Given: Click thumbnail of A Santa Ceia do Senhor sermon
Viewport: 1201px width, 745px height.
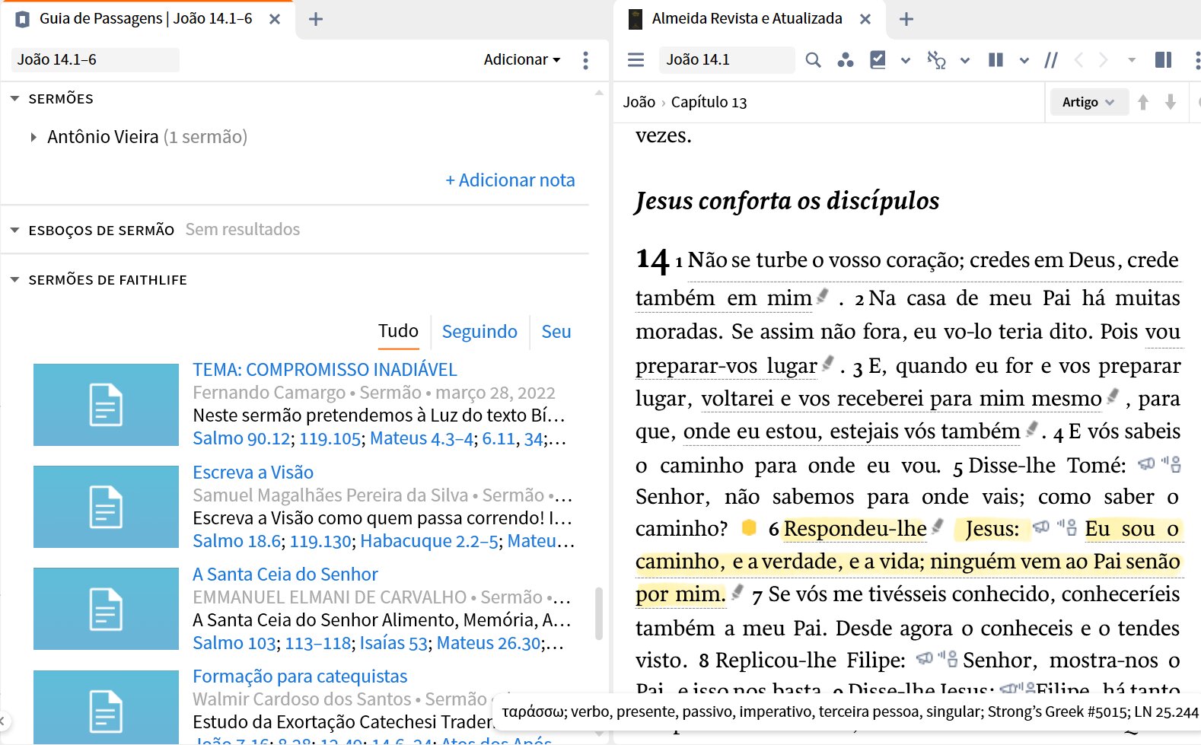Looking at the screenshot, I should tap(106, 609).
